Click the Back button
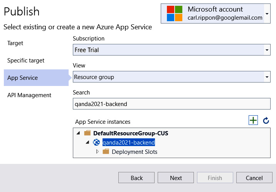Screen dimensions: 276x192 (136, 178)
